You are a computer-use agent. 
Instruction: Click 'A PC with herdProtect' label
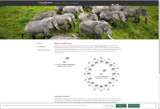(102, 77)
